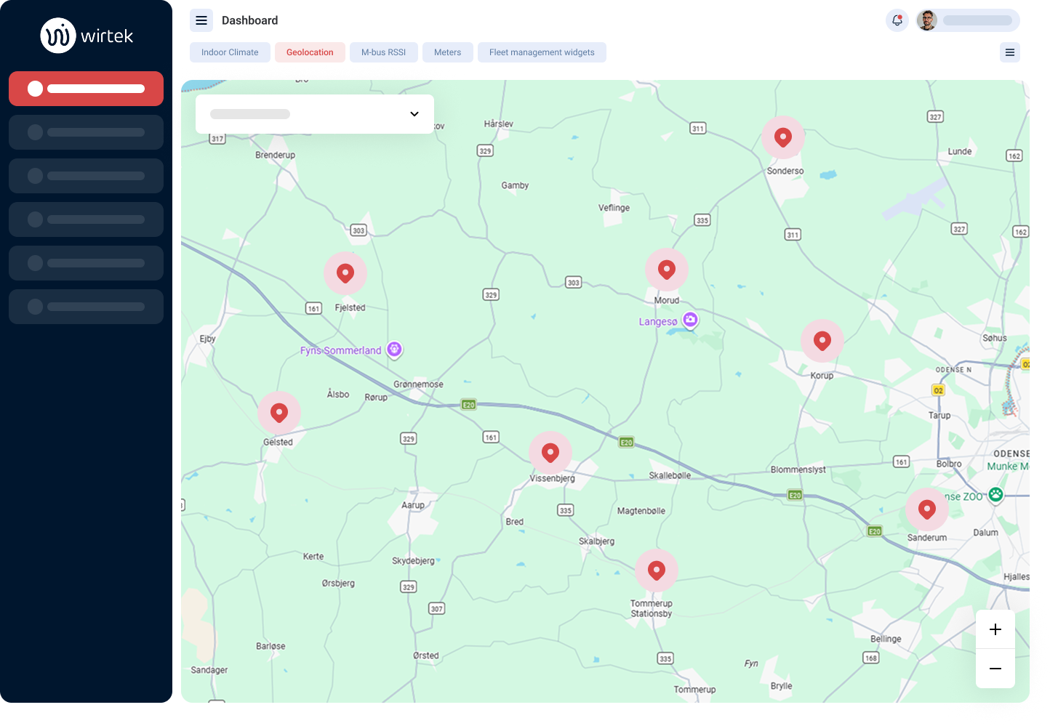Zoom in using the plus button

(x=995, y=629)
